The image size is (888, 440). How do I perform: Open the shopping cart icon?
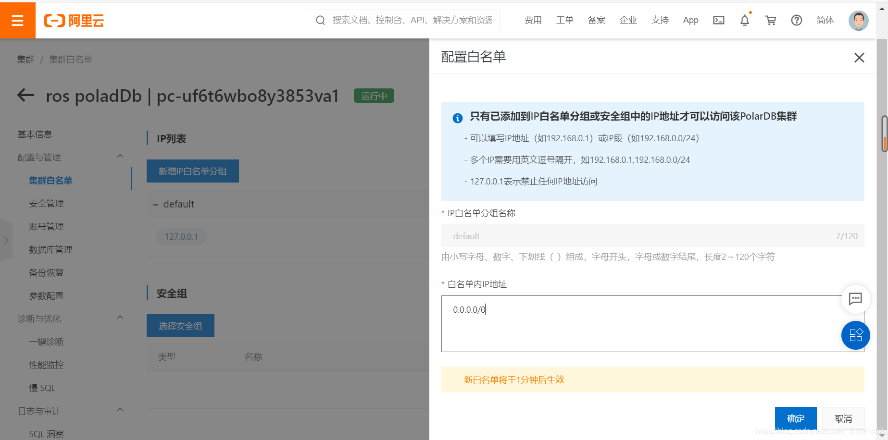(x=771, y=20)
